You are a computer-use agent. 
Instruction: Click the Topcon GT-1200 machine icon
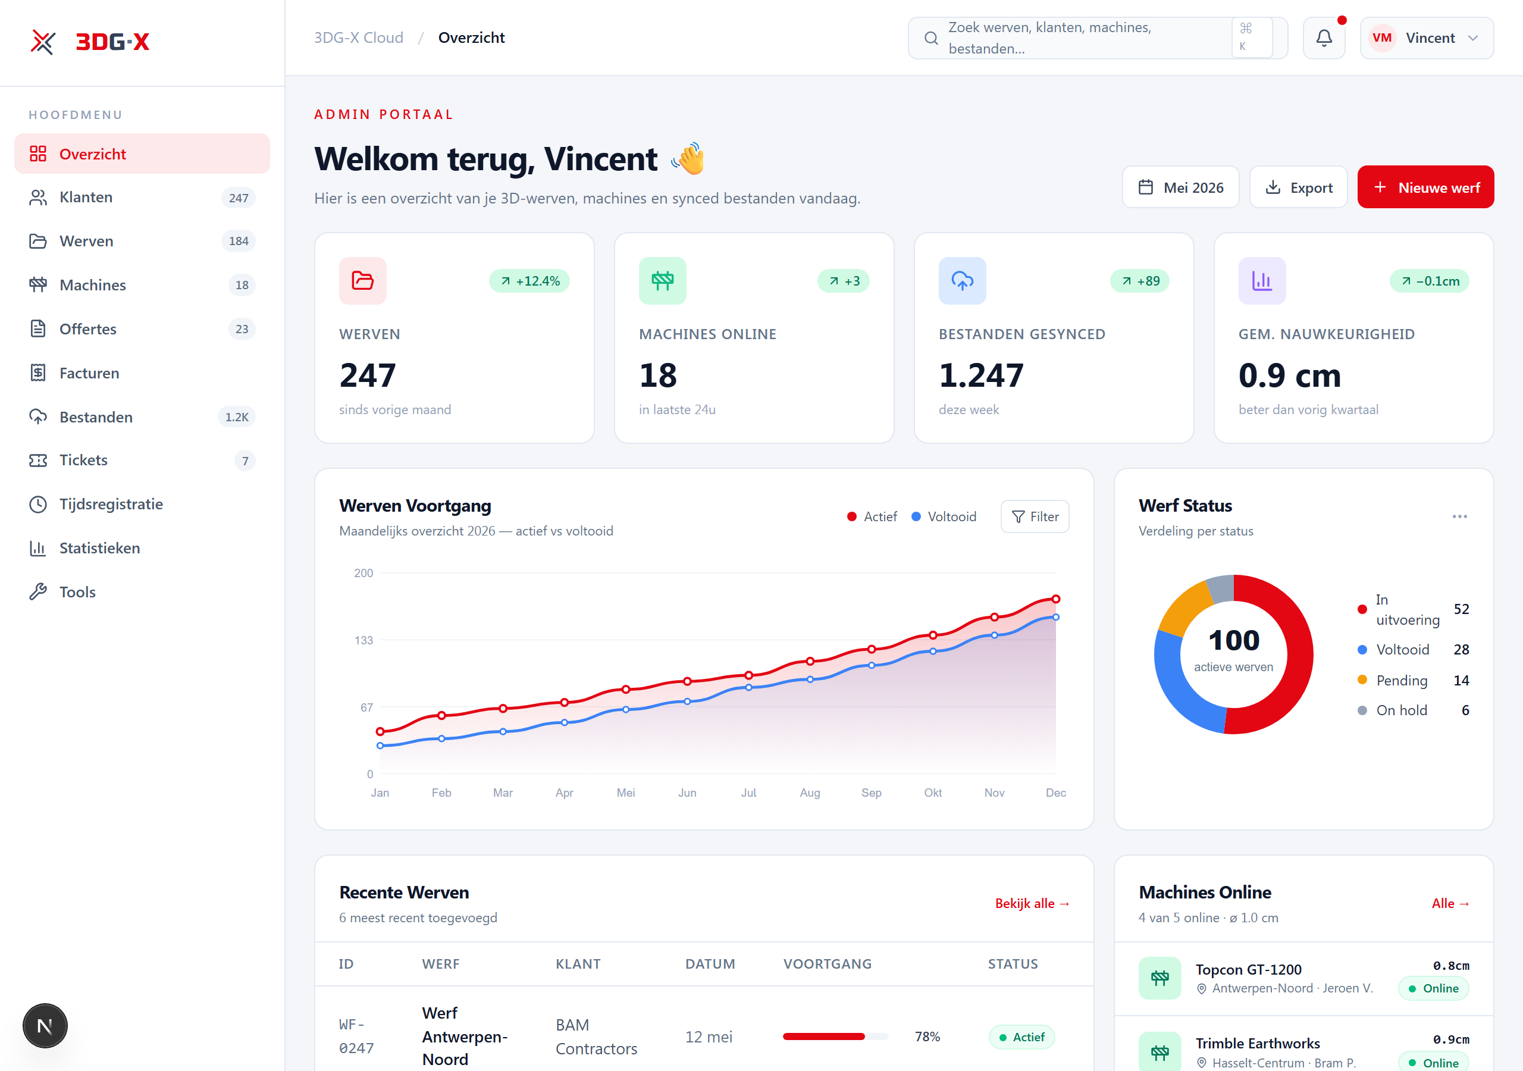tap(1160, 978)
